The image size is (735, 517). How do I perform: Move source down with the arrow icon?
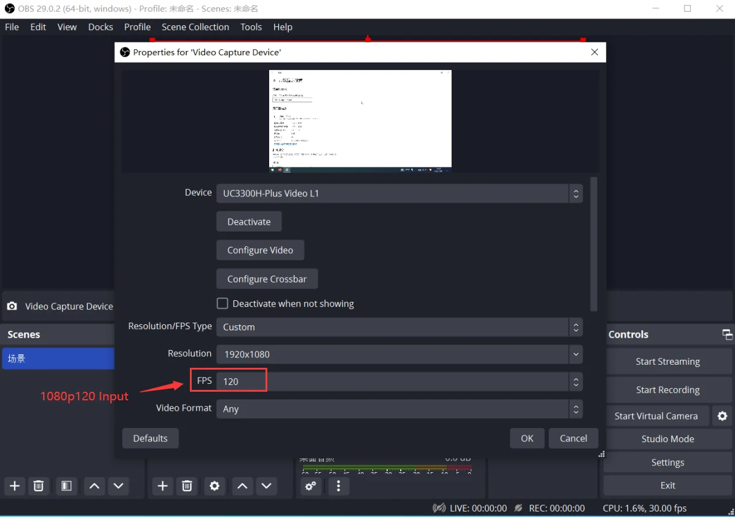coord(266,486)
